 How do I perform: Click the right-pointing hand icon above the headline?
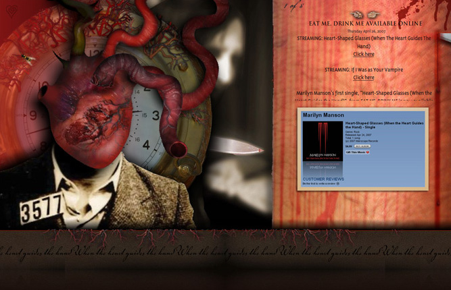coord(373,14)
